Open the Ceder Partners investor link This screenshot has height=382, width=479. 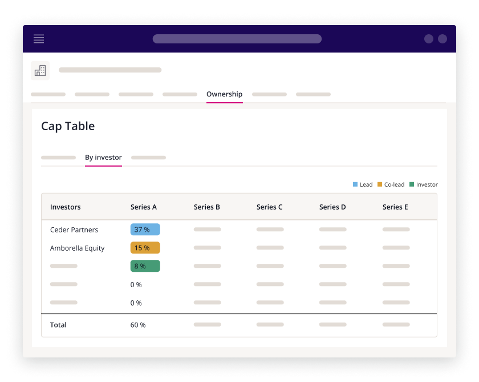[x=75, y=229]
